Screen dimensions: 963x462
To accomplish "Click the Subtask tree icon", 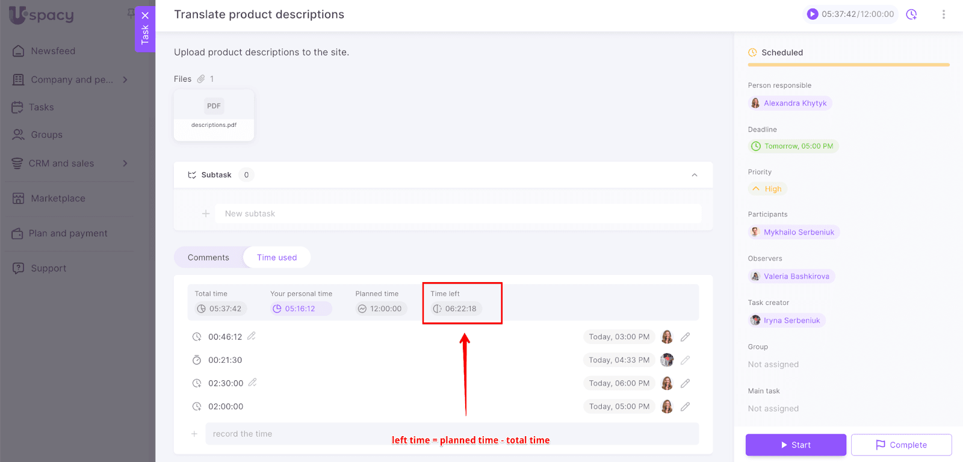I will point(192,175).
